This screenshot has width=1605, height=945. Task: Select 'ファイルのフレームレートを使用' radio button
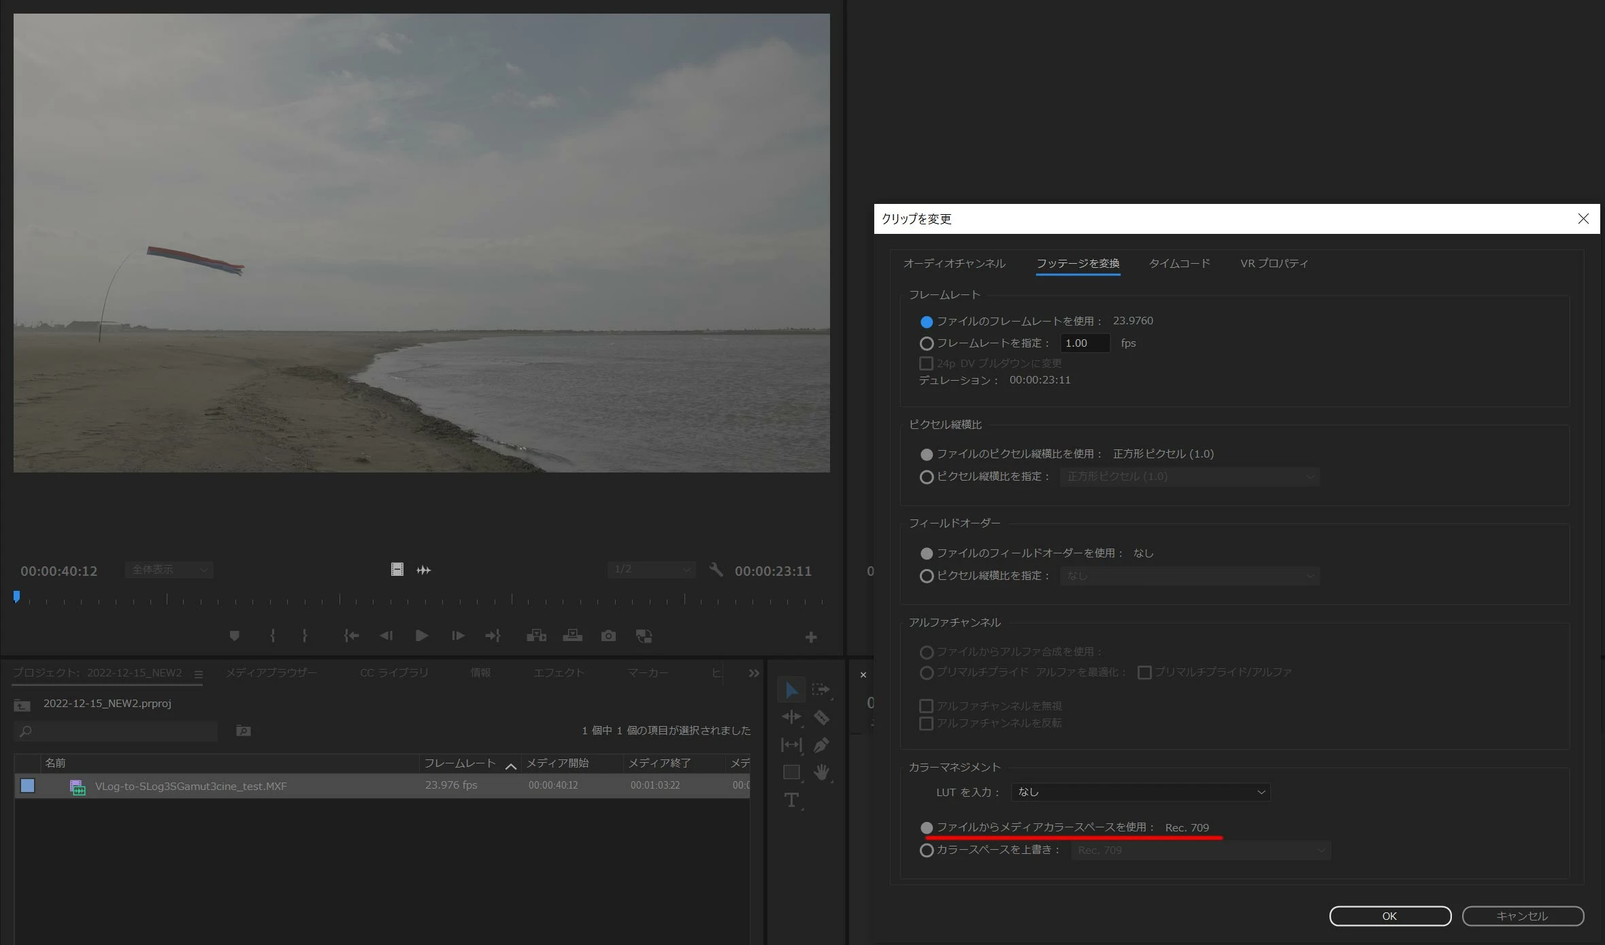coord(926,322)
